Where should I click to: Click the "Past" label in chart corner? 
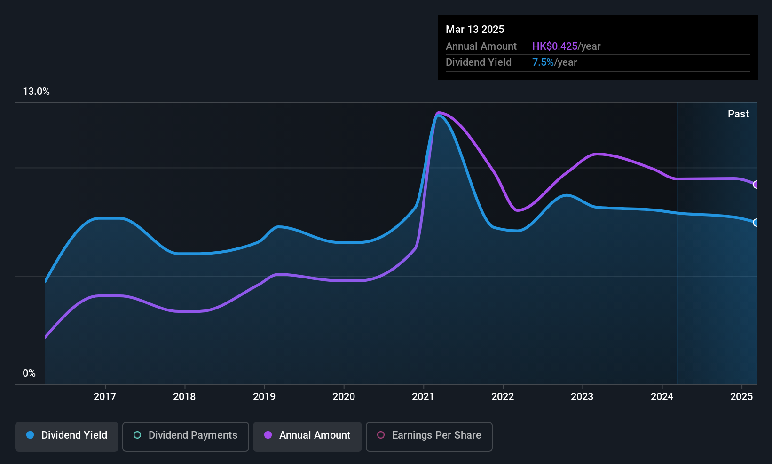click(738, 114)
